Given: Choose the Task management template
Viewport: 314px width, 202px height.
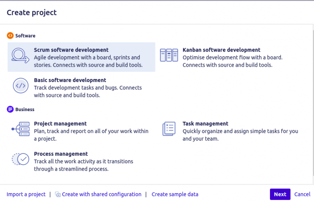Looking at the screenshot, I should 205,124.
